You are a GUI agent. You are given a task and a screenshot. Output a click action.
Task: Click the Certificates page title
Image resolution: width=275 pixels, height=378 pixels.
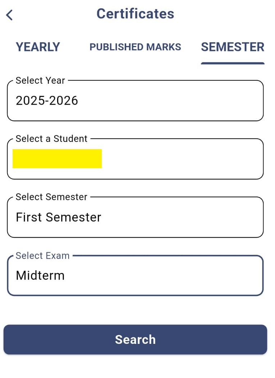[135, 14]
